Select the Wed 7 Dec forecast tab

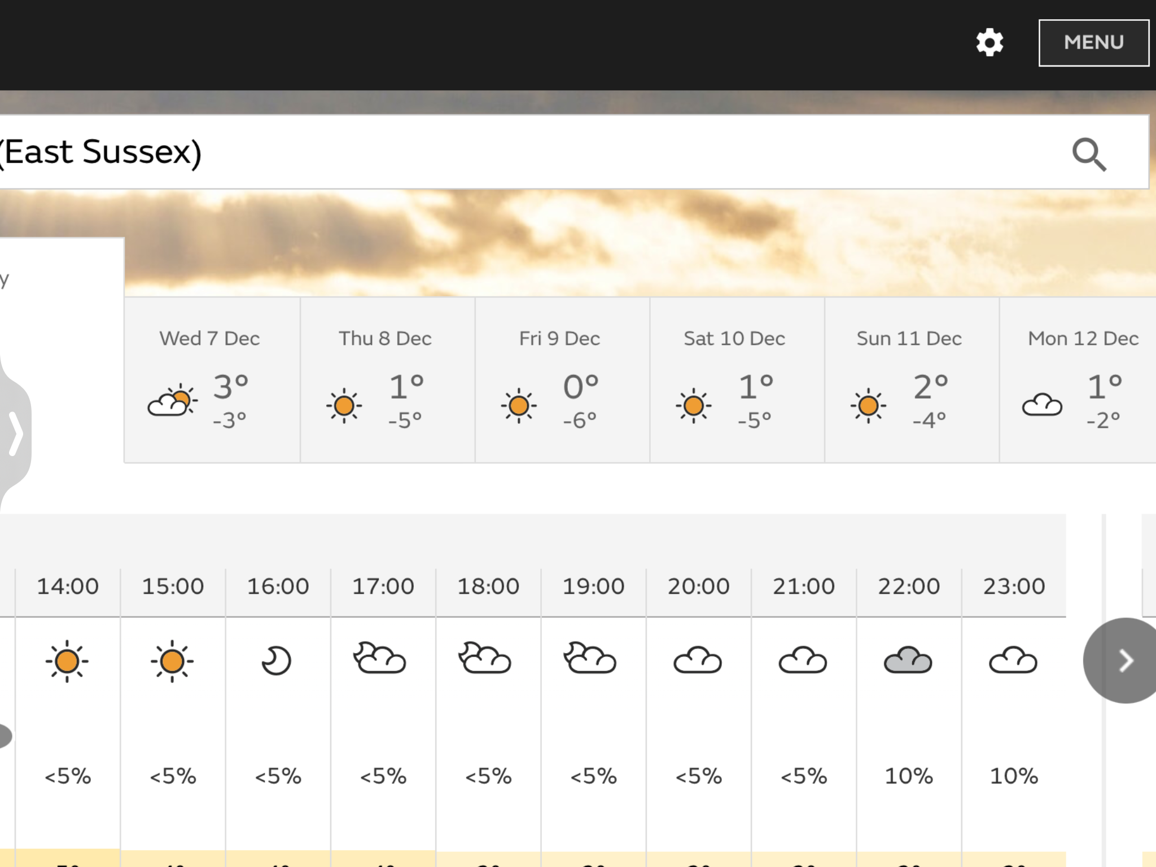212,380
